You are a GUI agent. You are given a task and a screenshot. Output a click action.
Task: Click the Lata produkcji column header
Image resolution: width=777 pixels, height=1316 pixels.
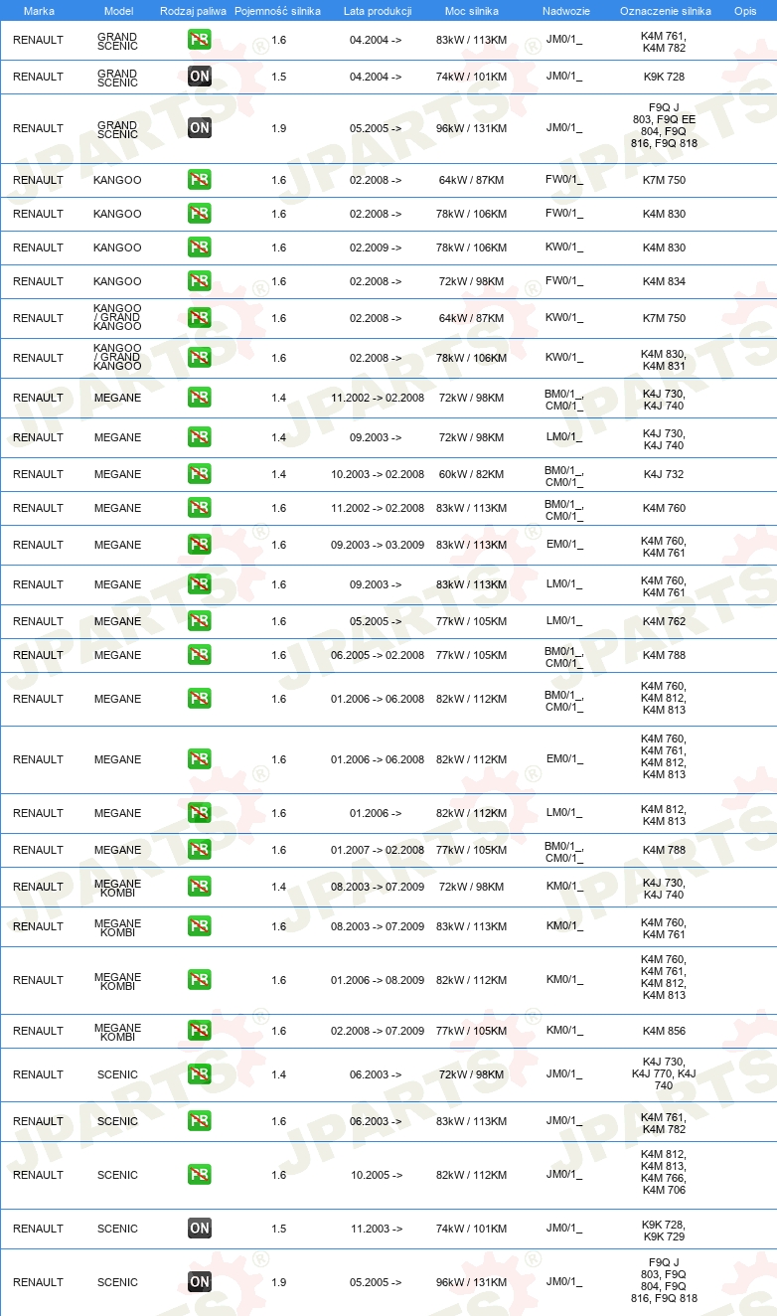376,10
